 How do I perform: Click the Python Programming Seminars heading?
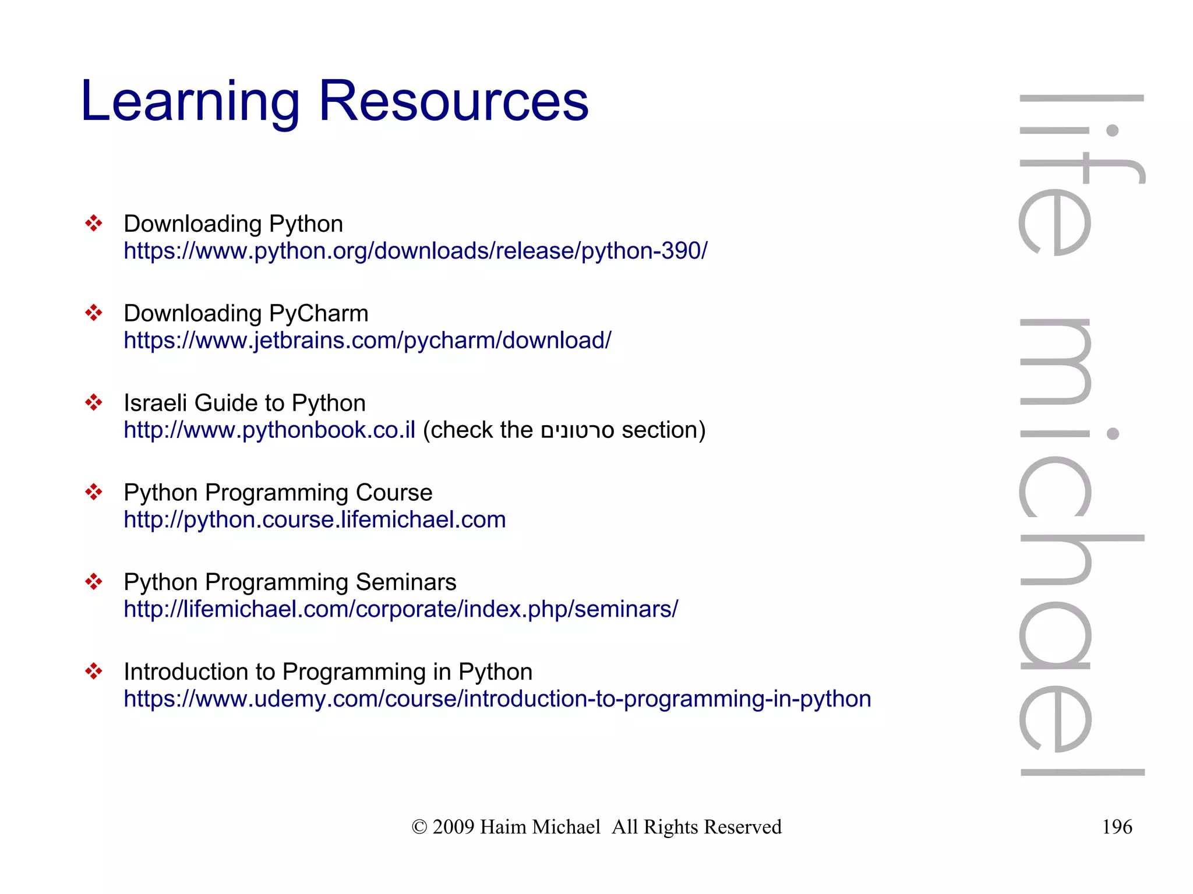pos(290,582)
